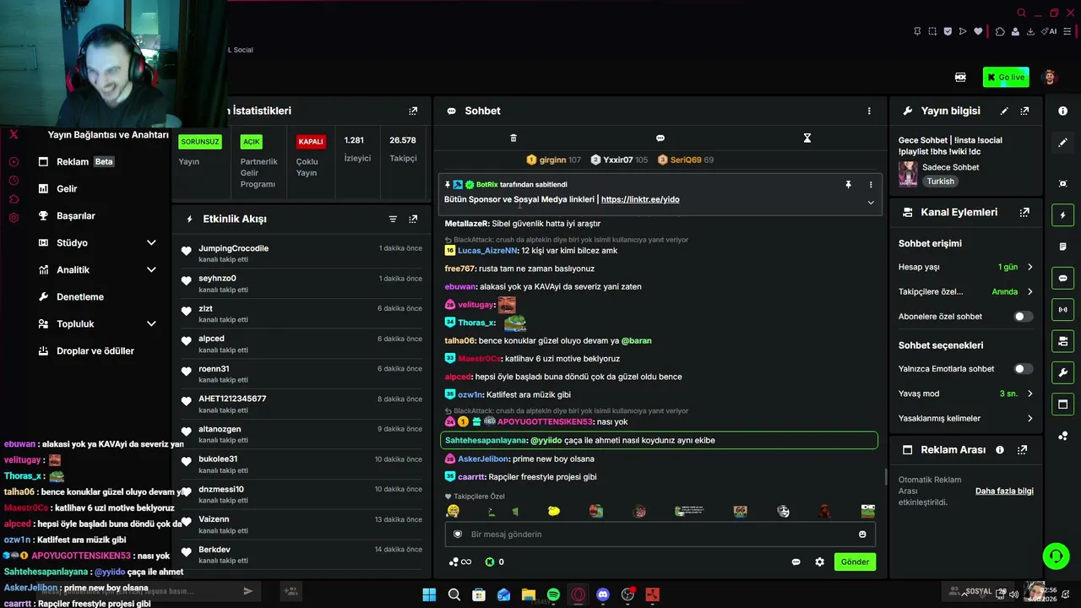1081x608 pixels.
Task: Pop out the Kanal Eylemleri panel
Action: click(x=1024, y=212)
